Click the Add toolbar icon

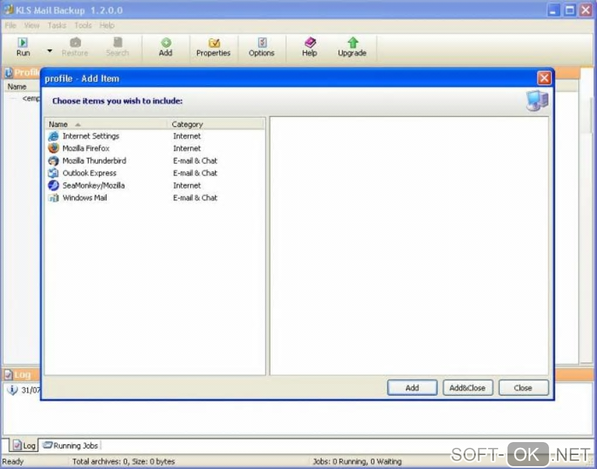click(x=166, y=42)
